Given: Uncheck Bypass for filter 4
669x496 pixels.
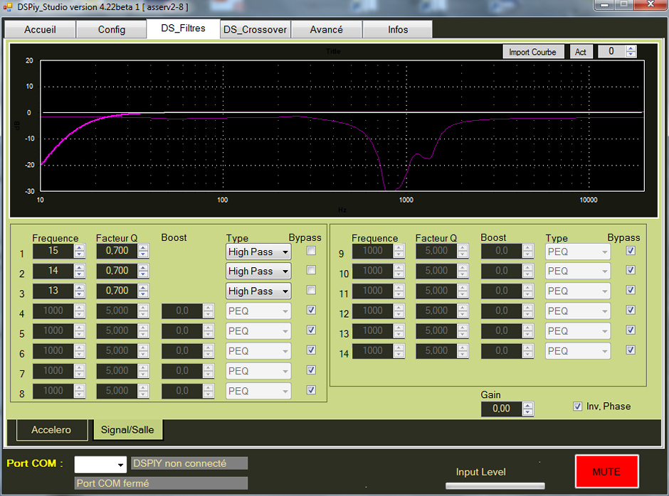Looking at the screenshot, I should coord(311,311).
